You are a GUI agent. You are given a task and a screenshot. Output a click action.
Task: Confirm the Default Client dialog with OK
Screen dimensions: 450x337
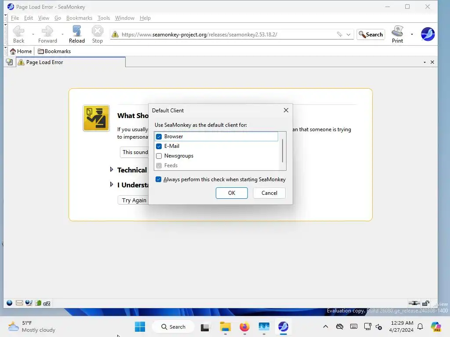point(232,193)
